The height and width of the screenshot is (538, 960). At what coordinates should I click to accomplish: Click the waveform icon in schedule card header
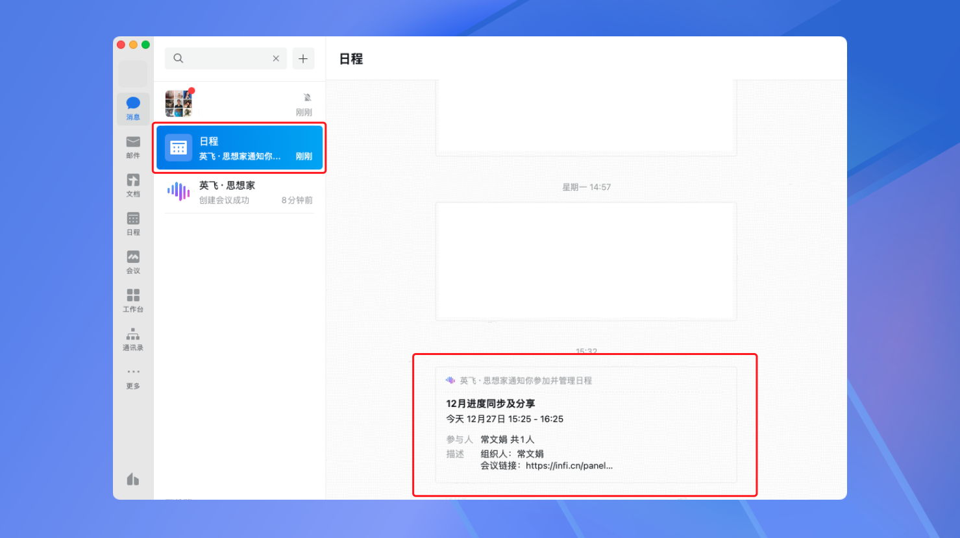click(450, 380)
